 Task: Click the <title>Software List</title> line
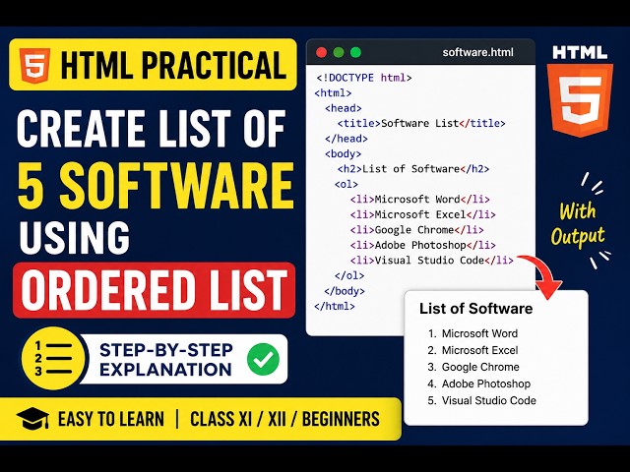(x=421, y=123)
